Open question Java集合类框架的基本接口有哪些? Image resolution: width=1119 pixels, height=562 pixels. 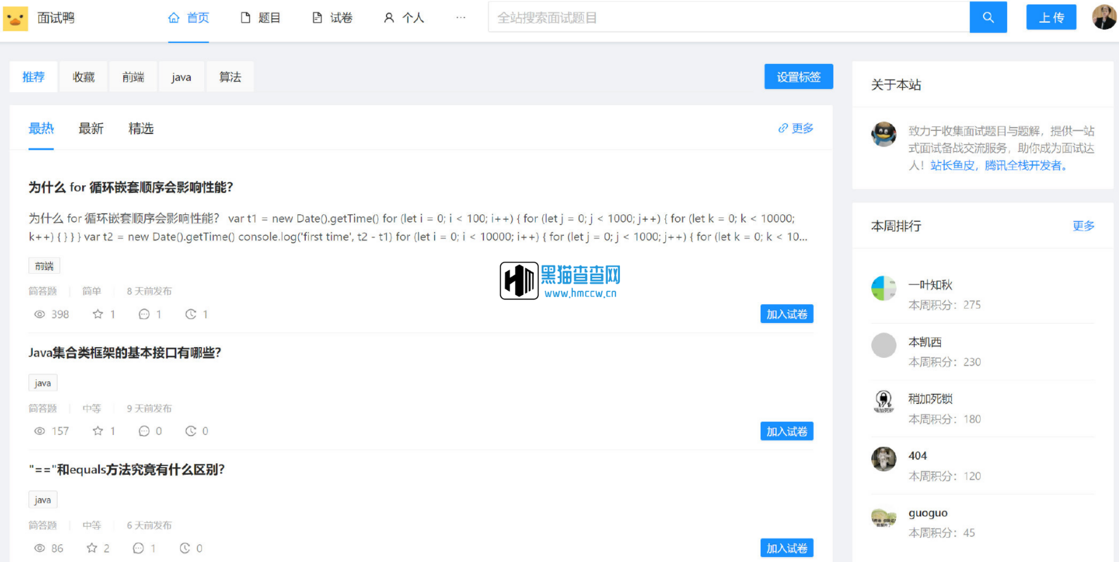click(x=124, y=353)
